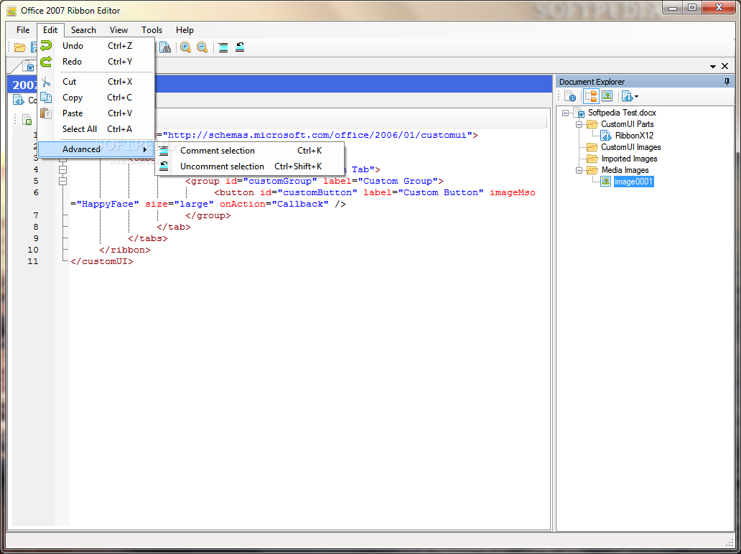Select the RibbonX12 tree item label
Image resolution: width=741 pixels, height=554 pixels.
pyautogui.click(x=634, y=136)
